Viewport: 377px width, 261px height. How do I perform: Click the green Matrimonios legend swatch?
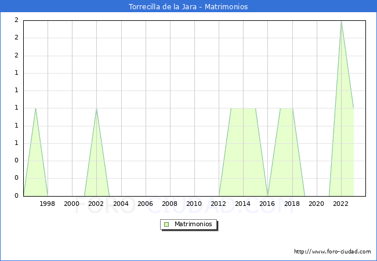(x=166, y=224)
